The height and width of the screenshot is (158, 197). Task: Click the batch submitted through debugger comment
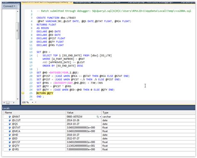tap(114, 11)
